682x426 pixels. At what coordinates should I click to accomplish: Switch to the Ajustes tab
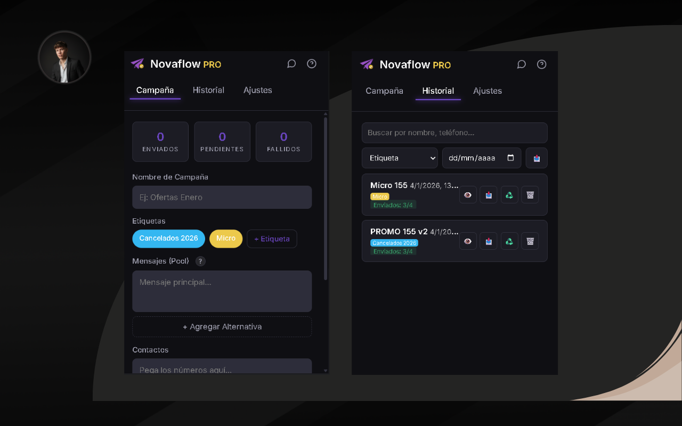[258, 90]
